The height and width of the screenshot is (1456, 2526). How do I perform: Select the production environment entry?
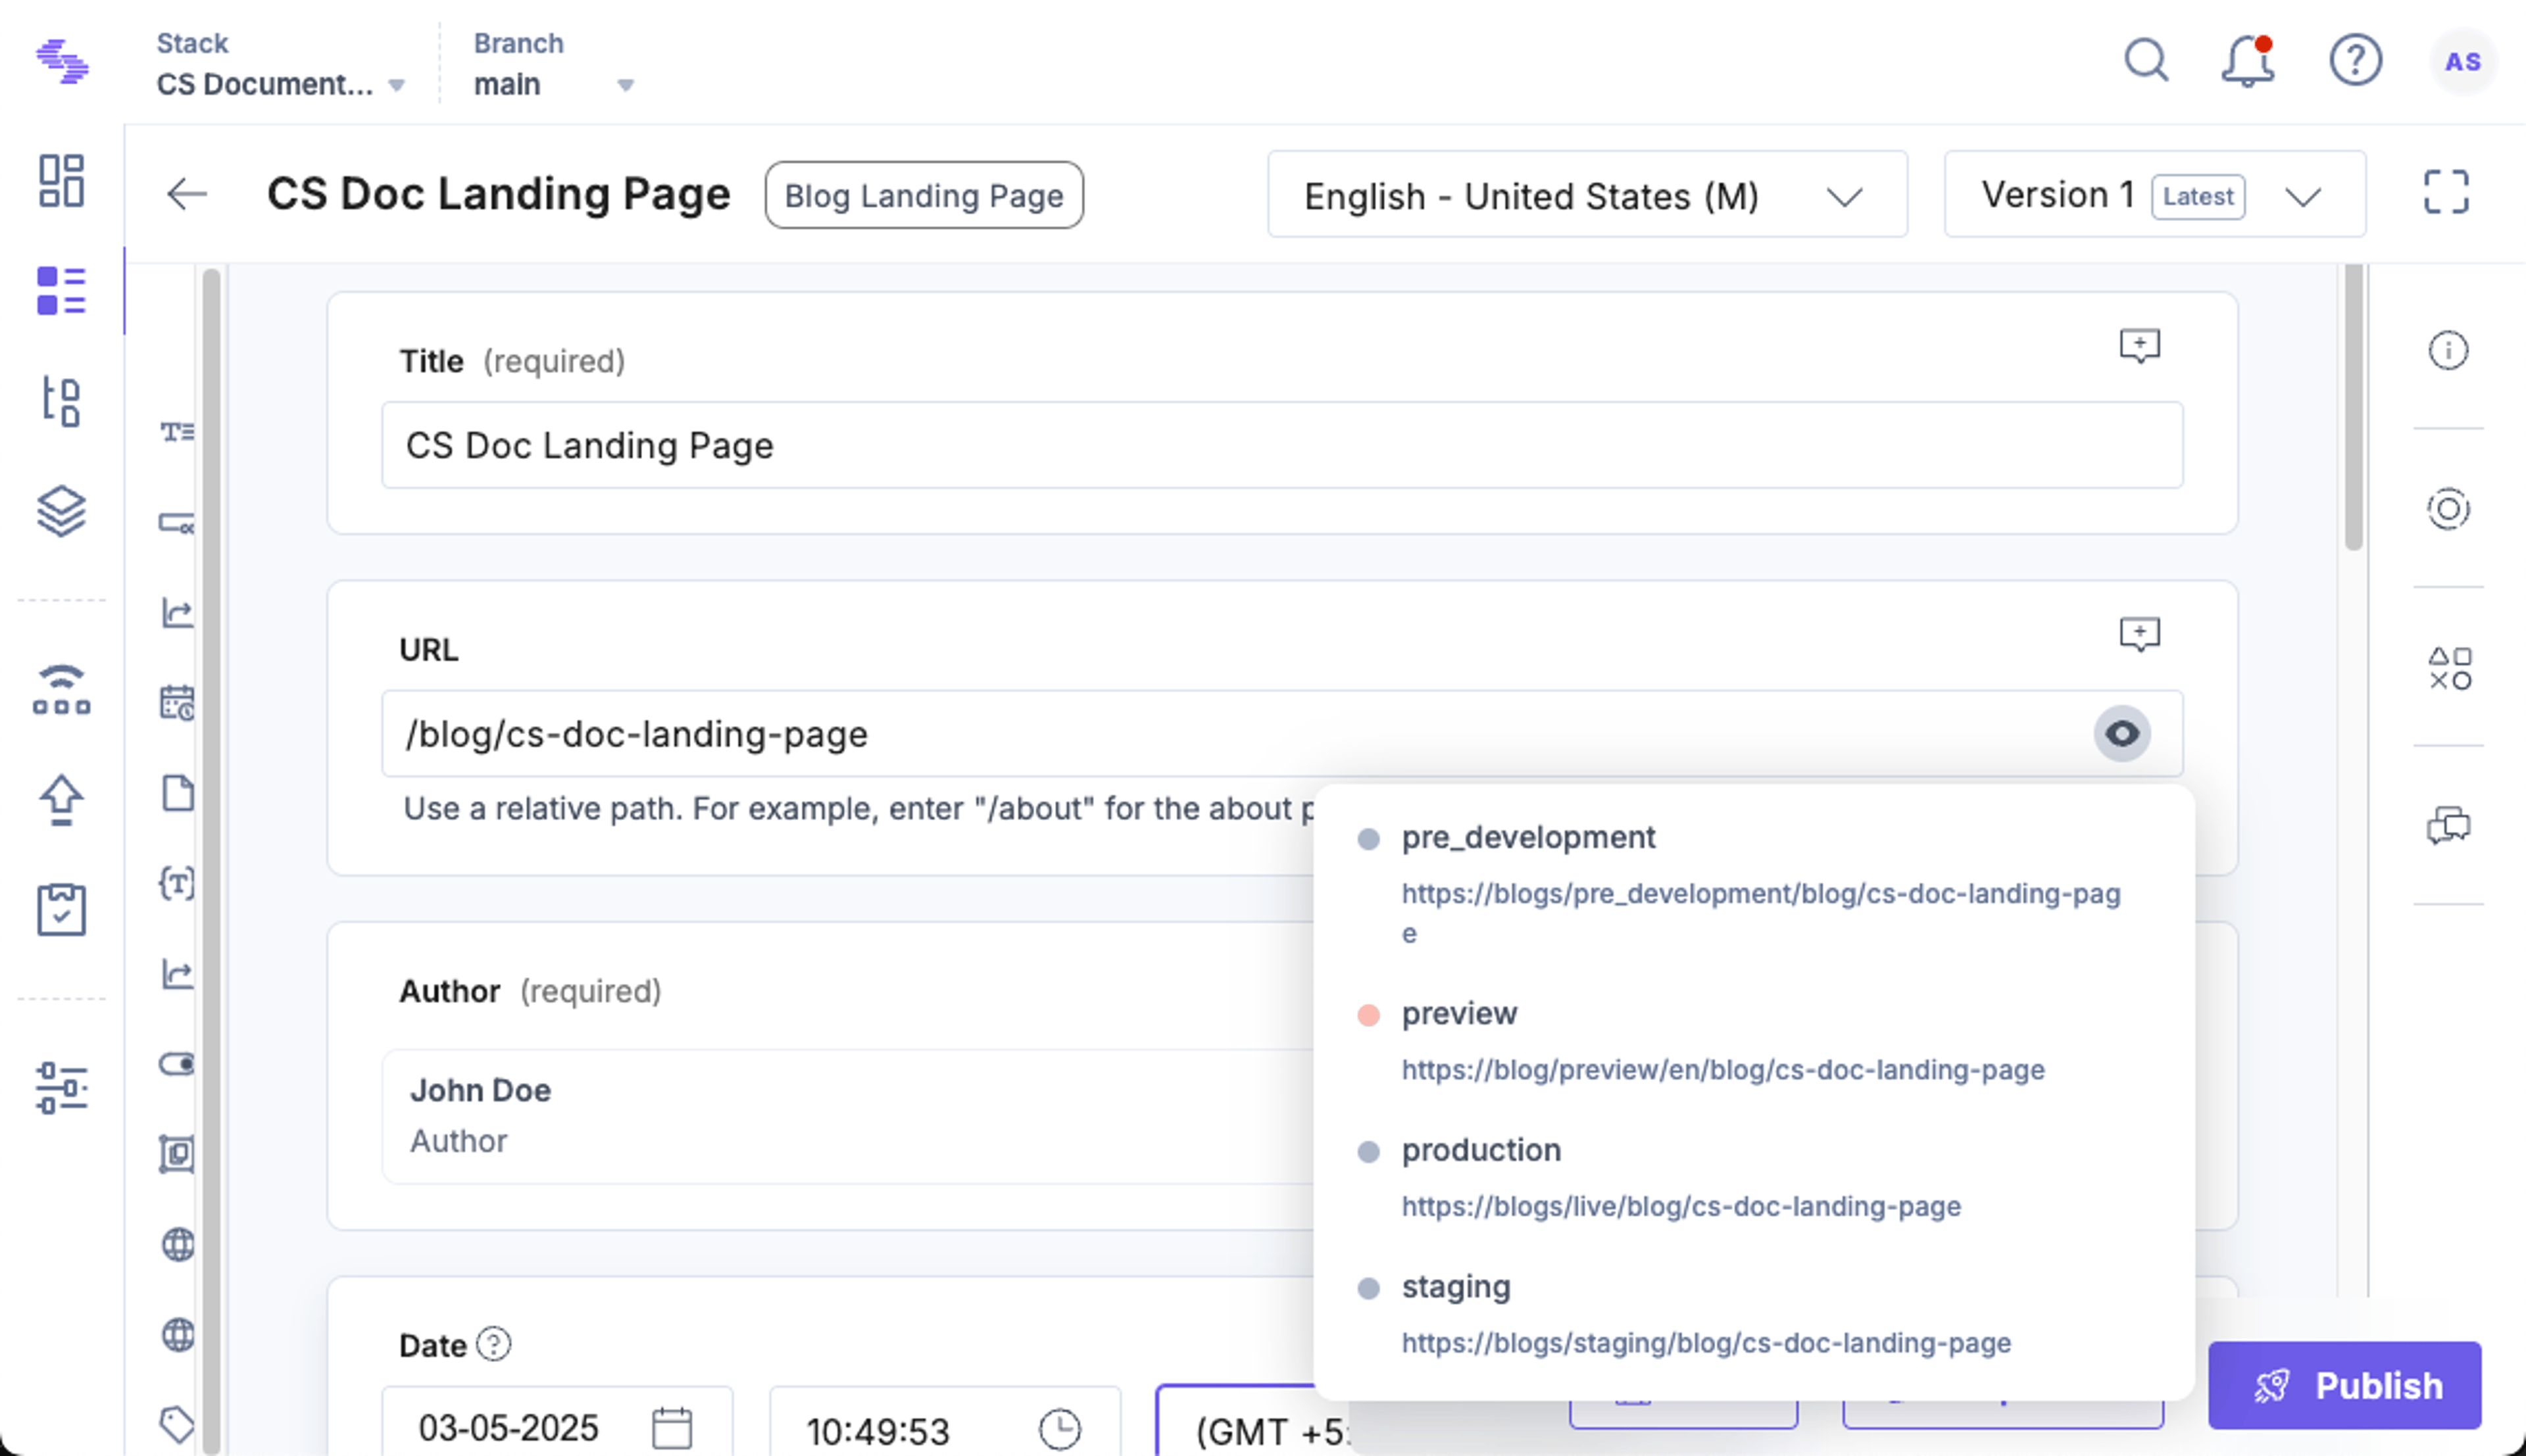tap(1481, 1150)
